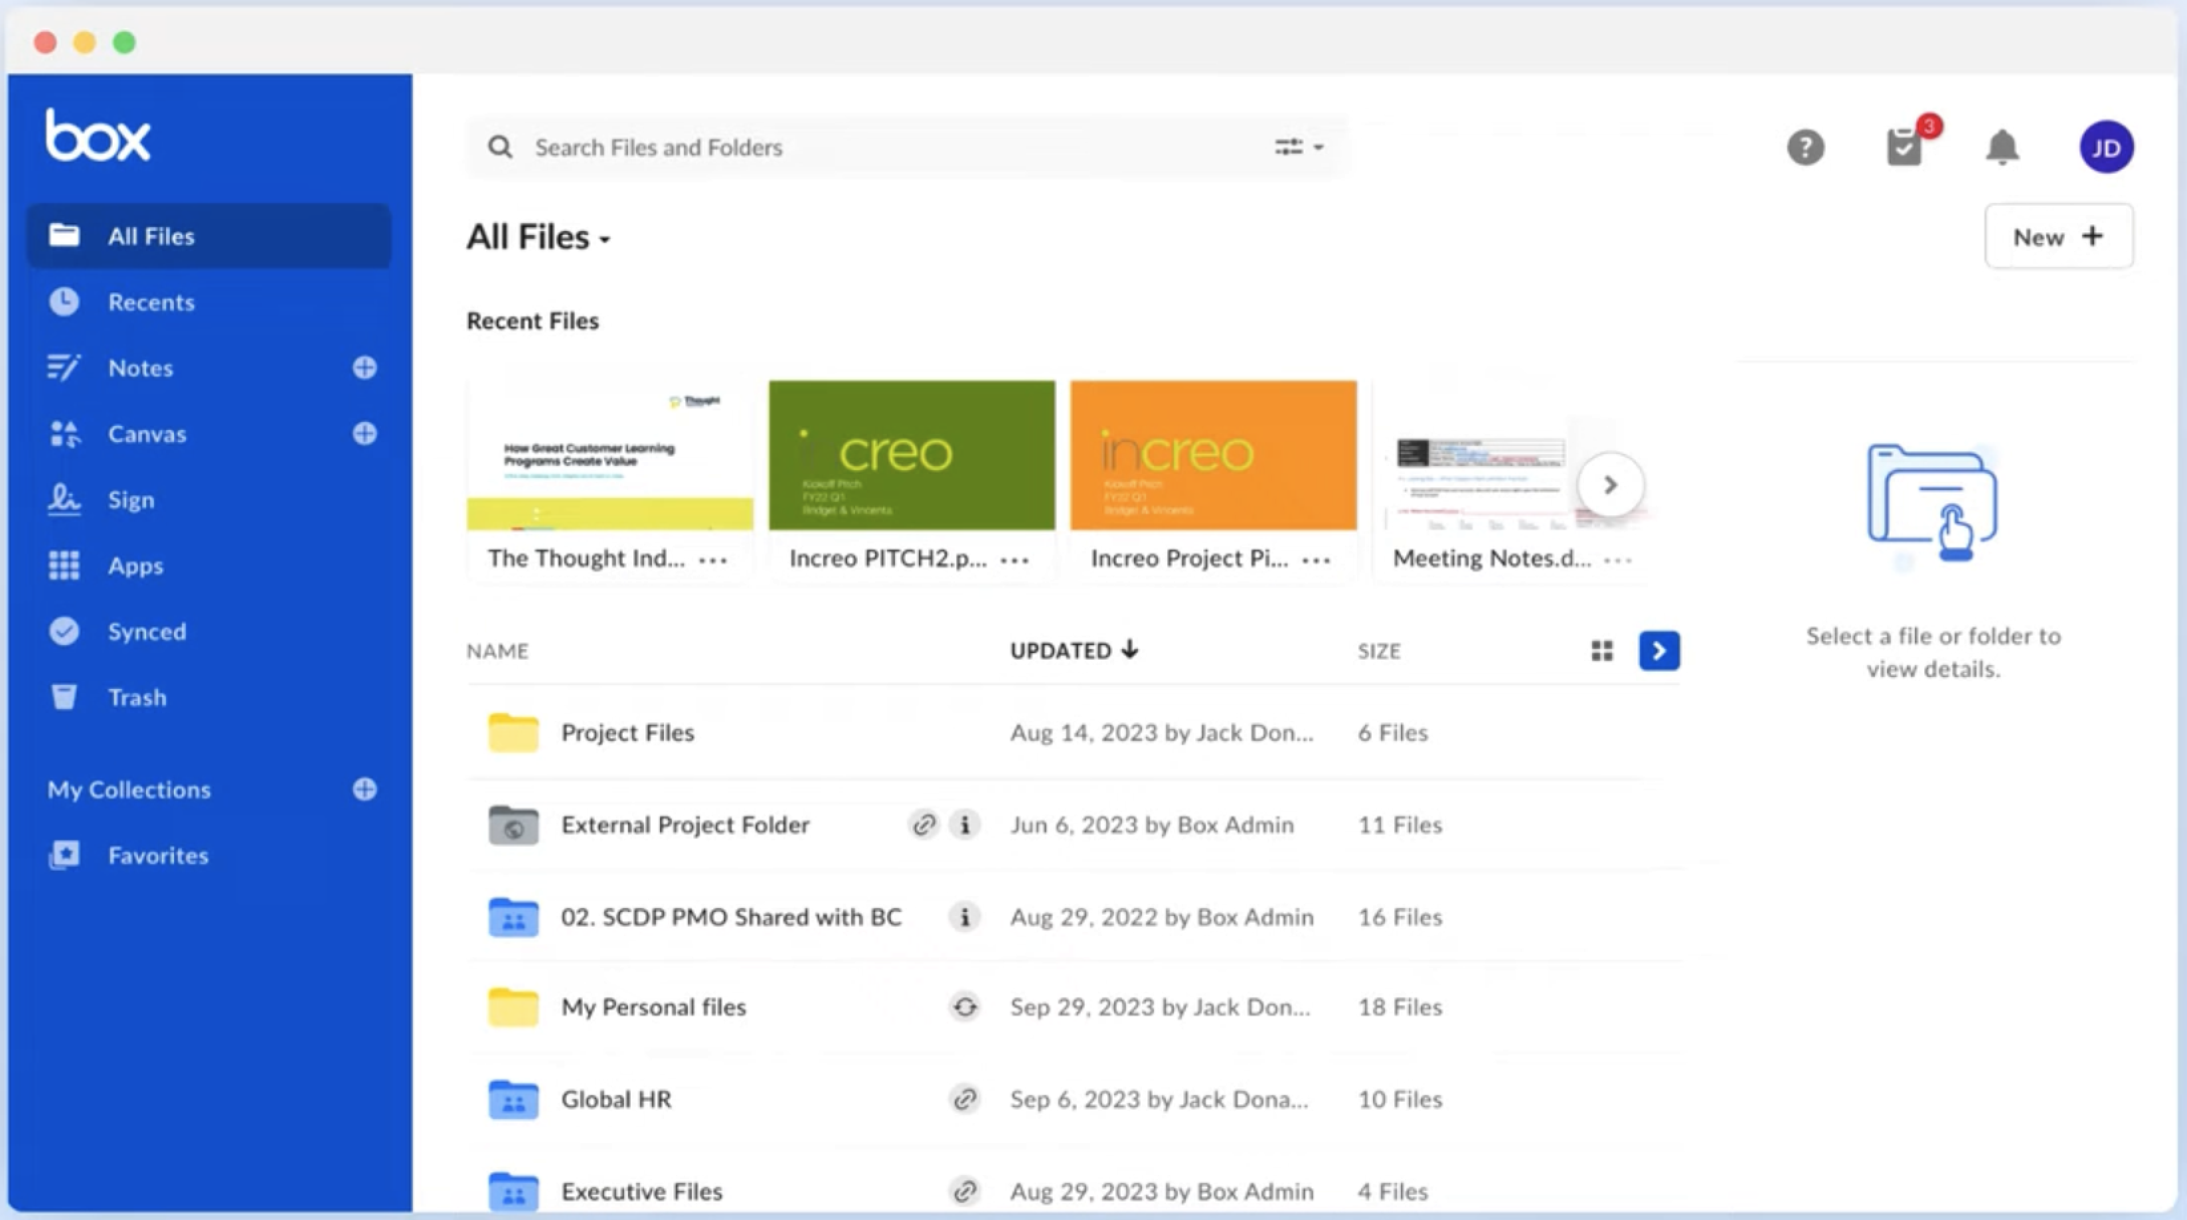Open The Thought Ind thumbnail
This screenshot has height=1220, width=2187.
[609, 455]
